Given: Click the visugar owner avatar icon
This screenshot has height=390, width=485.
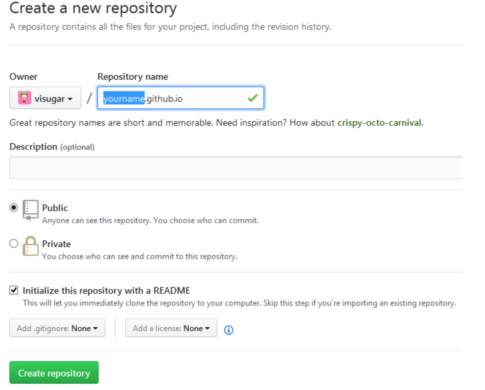Looking at the screenshot, I should [x=24, y=98].
